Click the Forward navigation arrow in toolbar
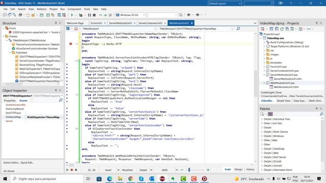Viewport: 326px width, 183px height. click(x=197, y=15)
